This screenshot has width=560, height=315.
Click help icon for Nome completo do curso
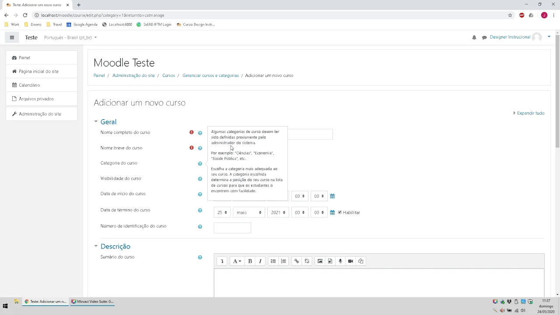[x=200, y=133]
